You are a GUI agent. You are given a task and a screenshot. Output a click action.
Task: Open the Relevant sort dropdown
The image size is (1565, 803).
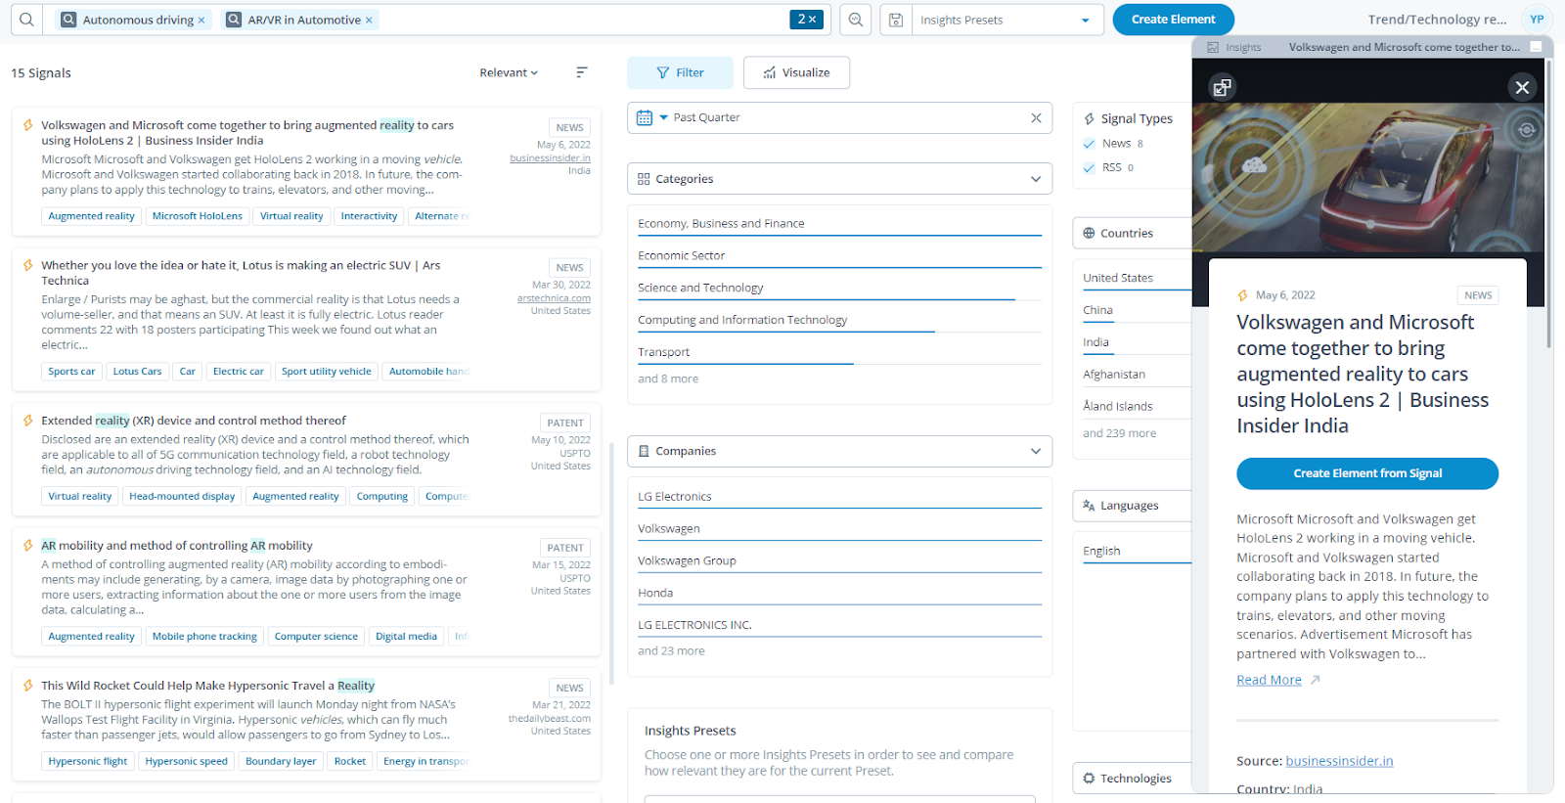click(x=509, y=72)
